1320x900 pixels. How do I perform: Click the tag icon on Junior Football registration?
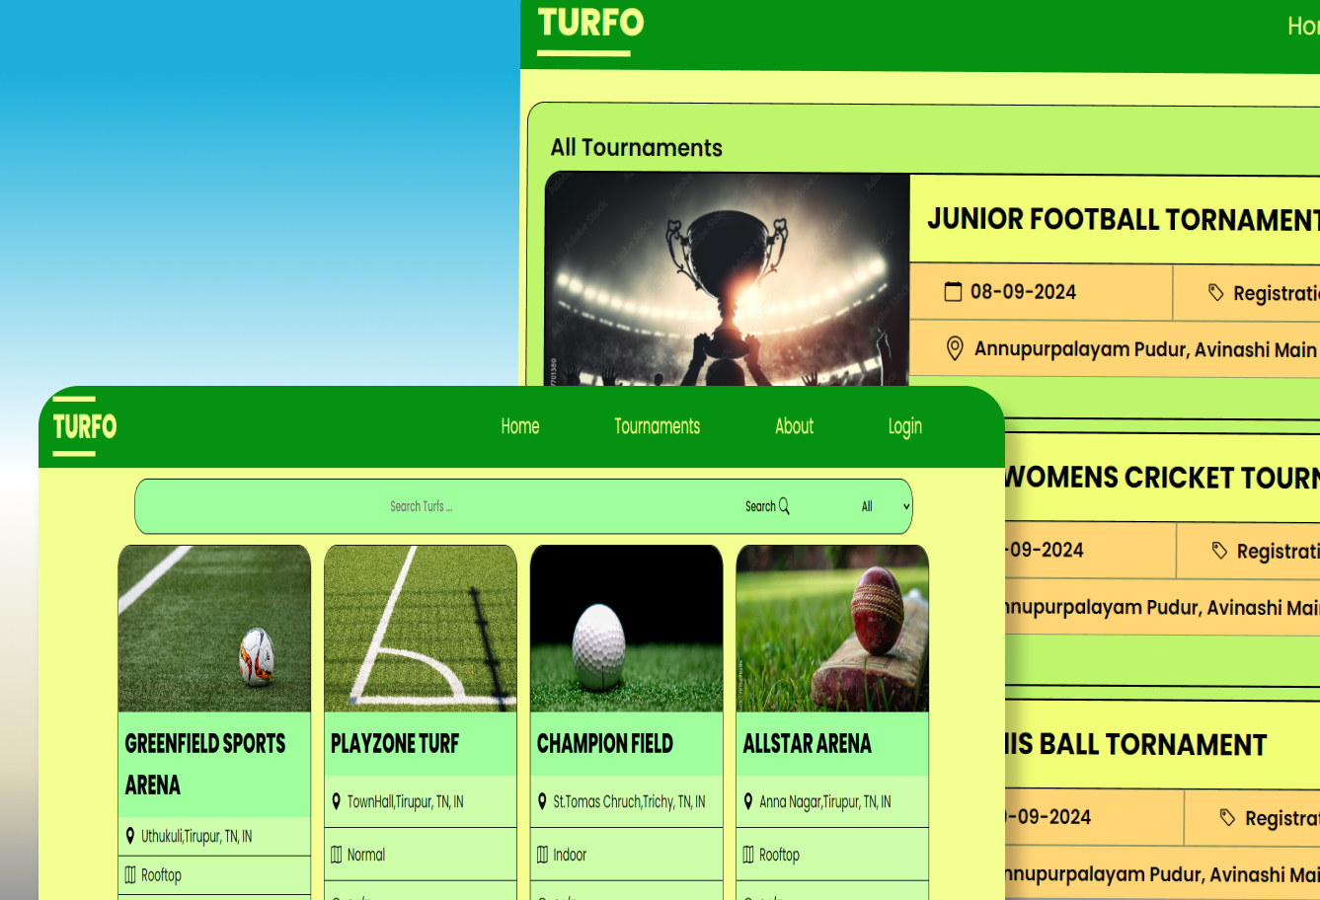point(1216,292)
